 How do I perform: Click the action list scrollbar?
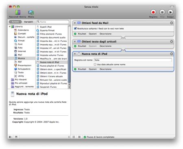coord(69,65)
